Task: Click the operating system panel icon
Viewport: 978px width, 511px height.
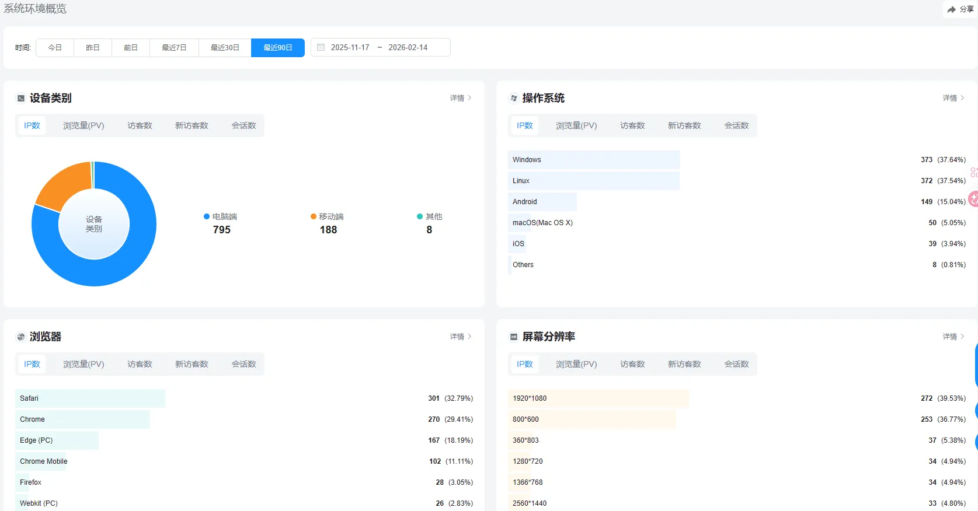Action: [514, 98]
